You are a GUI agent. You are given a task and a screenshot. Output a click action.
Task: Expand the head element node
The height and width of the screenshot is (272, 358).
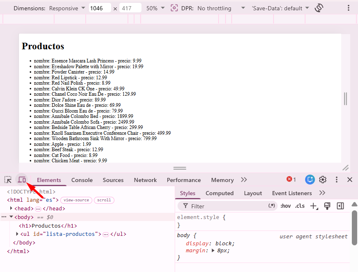[x=11, y=208]
